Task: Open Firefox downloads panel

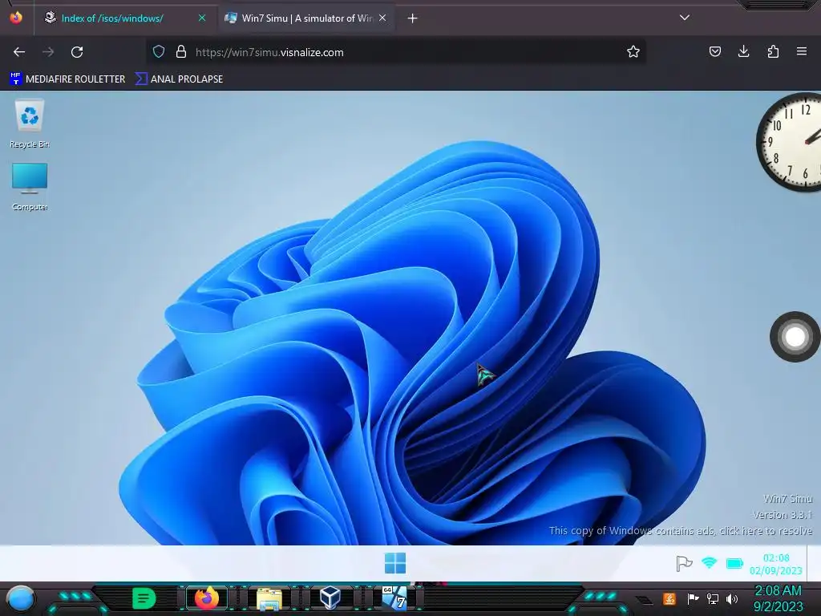Action: [743, 51]
